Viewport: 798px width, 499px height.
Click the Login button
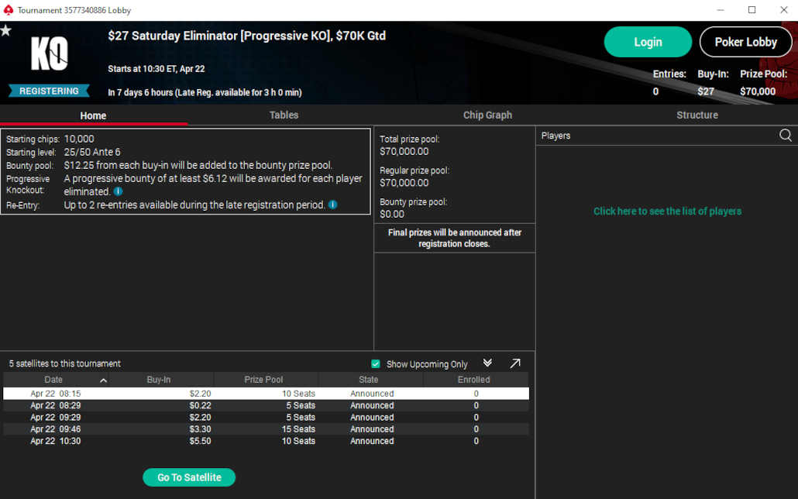648,42
